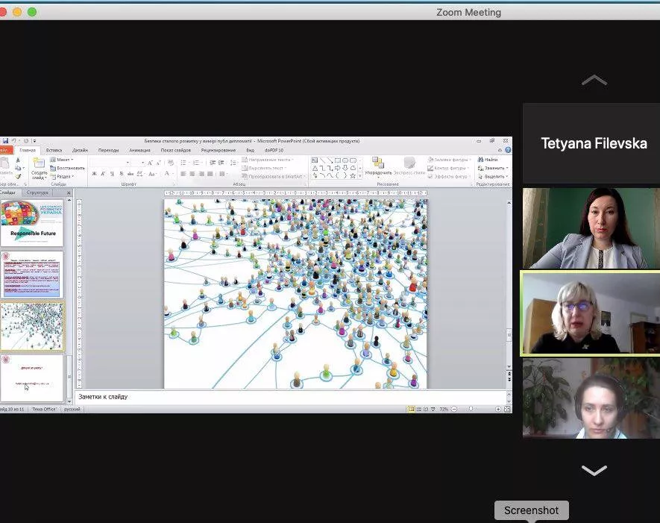Image resolution: width=660 pixels, height=523 pixels.
Task: Toggle underline text formatting in ribbon
Action: pos(111,173)
